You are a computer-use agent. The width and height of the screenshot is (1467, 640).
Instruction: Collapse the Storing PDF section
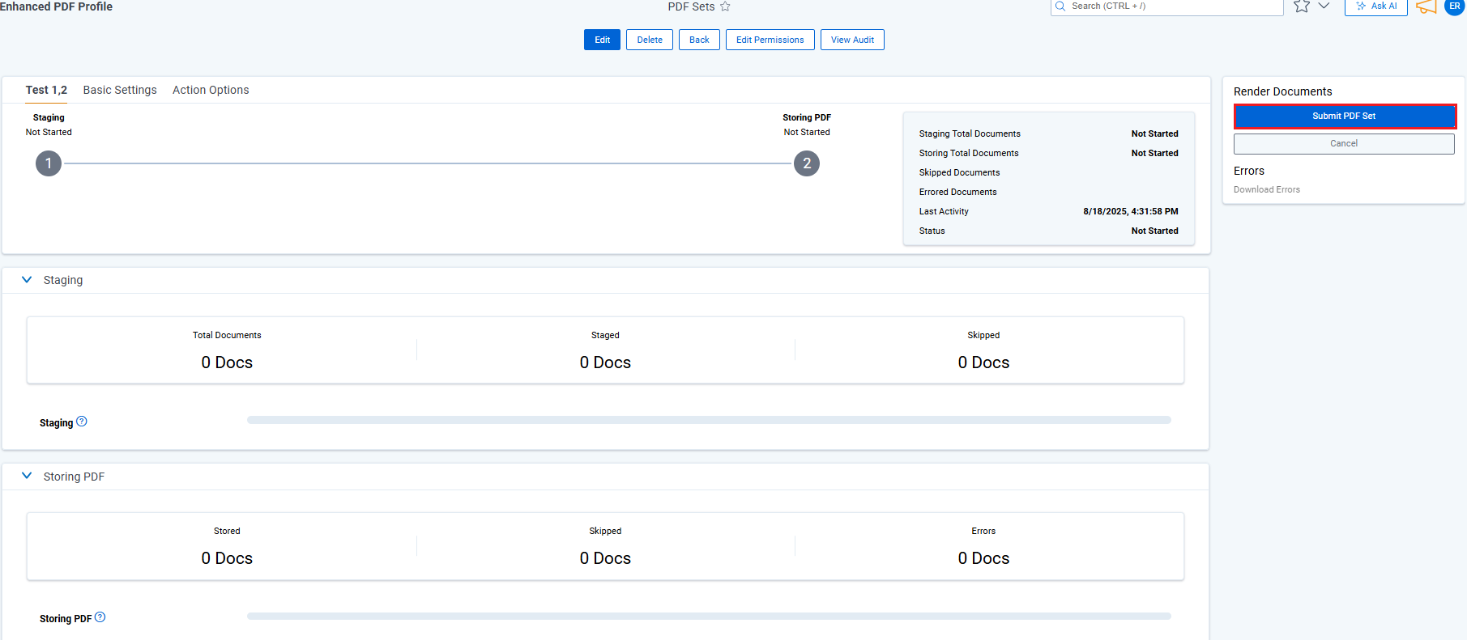click(x=27, y=476)
